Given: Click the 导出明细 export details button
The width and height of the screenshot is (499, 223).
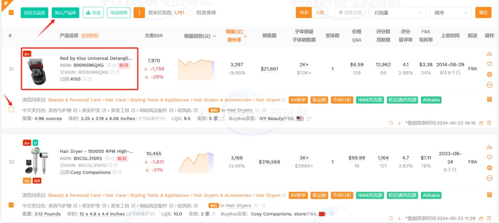Looking at the screenshot, I should (x=119, y=13).
